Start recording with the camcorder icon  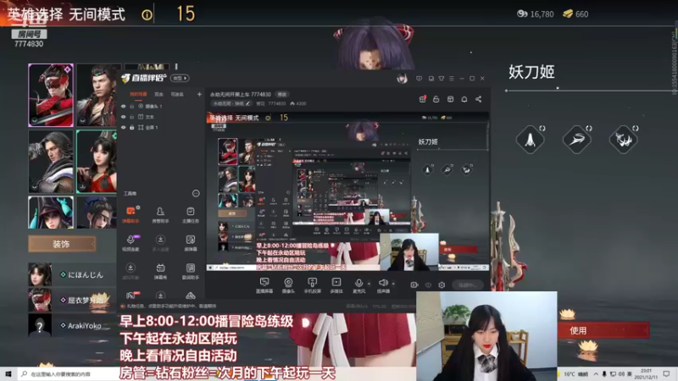pyautogui.click(x=414, y=285)
